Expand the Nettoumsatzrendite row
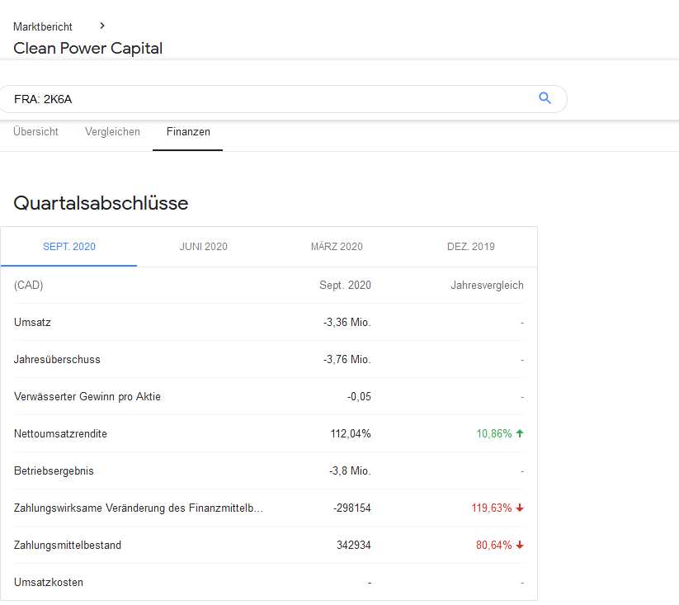 (x=61, y=434)
